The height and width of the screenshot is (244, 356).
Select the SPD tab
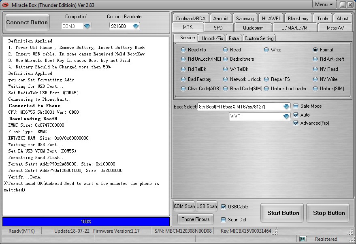click(x=218, y=28)
